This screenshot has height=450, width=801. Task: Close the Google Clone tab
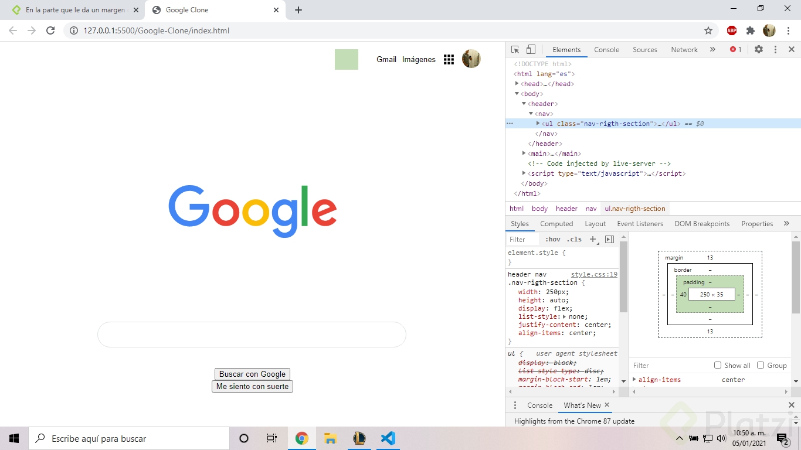(x=276, y=10)
